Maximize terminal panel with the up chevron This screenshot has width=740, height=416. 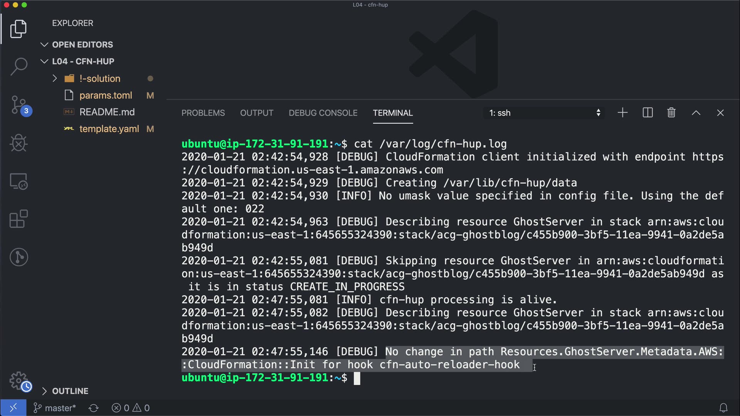(x=696, y=113)
